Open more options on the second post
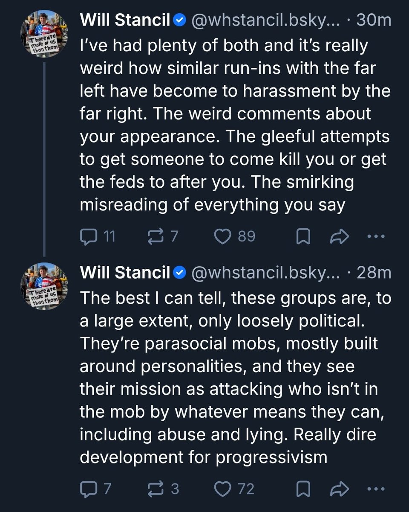The width and height of the screenshot is (409, 512). (x=375, y=489)
